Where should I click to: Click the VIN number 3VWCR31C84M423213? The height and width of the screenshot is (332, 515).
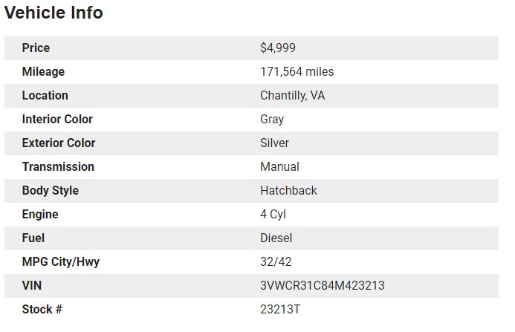click(323, 286)
